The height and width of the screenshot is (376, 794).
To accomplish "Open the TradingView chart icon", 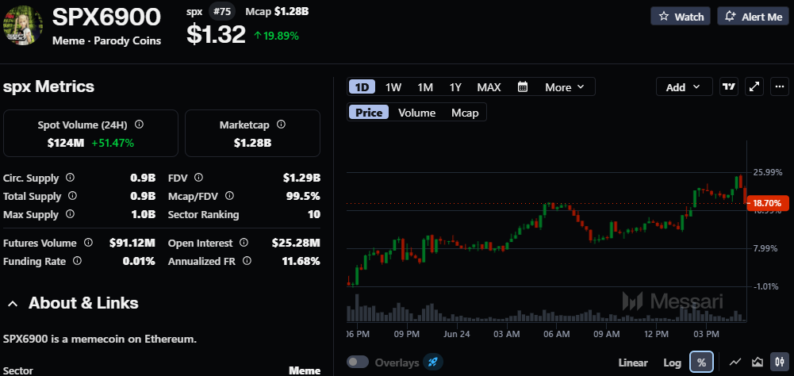I will pyautogui.click(x=729, y=86).
